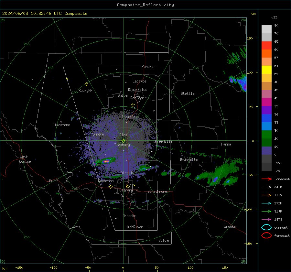This screenshot has height=272, width=291.
Task: Click the Airdrie city label
Action: (x=127, y=173)
